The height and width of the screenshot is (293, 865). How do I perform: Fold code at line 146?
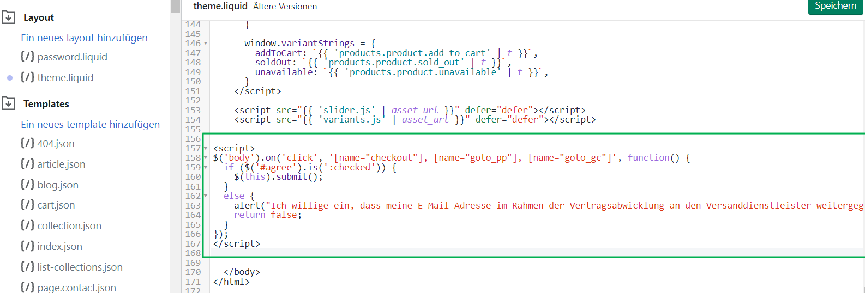[206, 44]
